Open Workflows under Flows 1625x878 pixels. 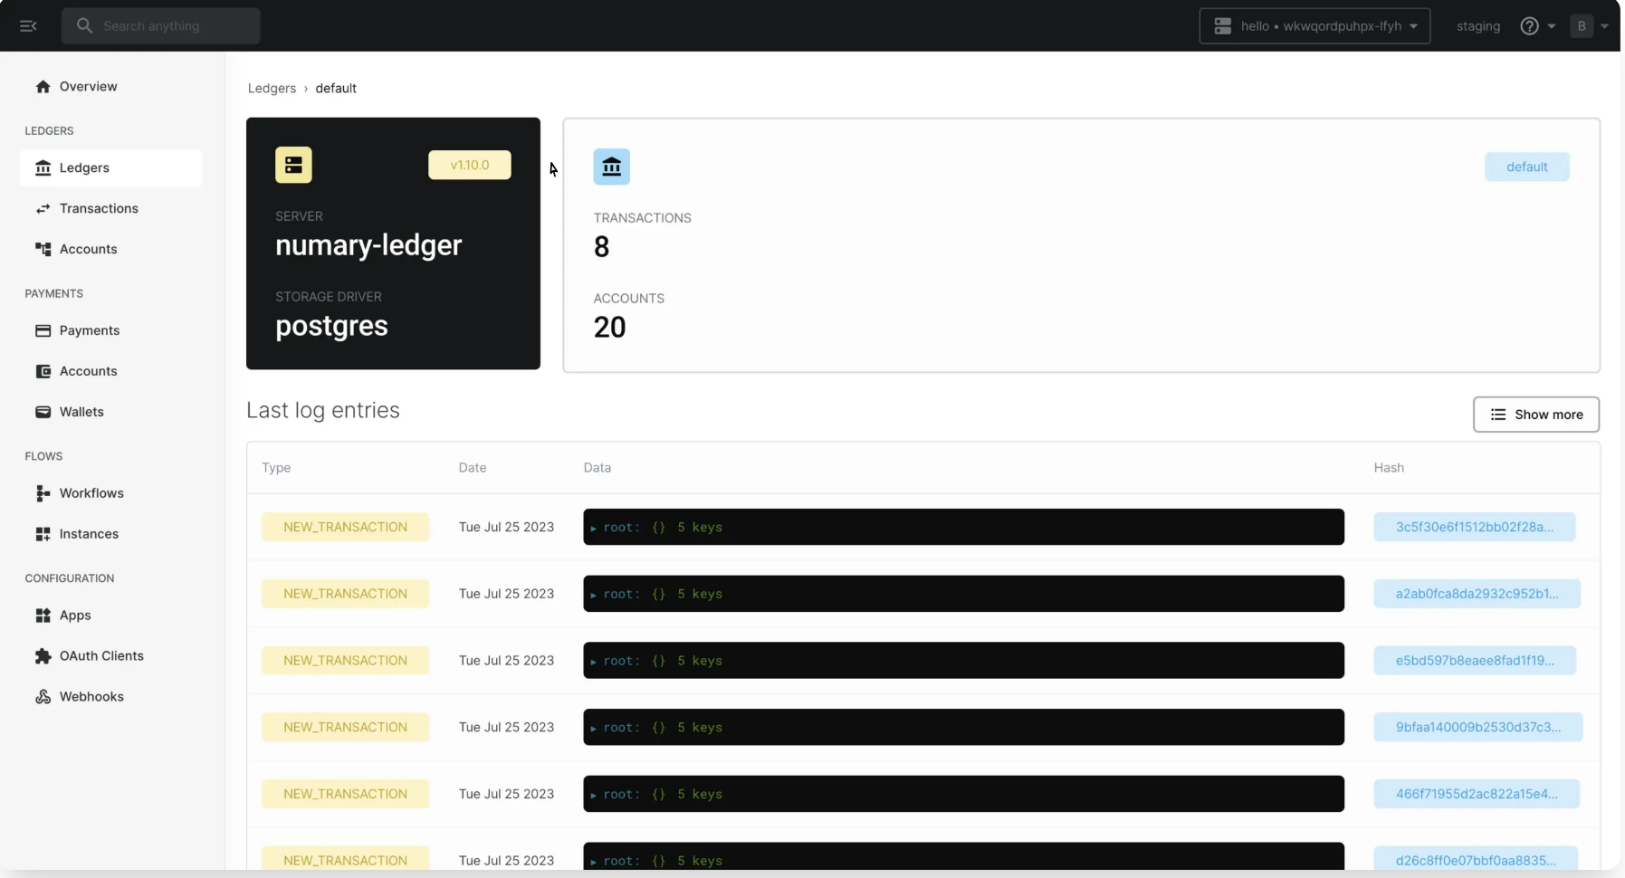pyautogui.click(x=91, y=493)
